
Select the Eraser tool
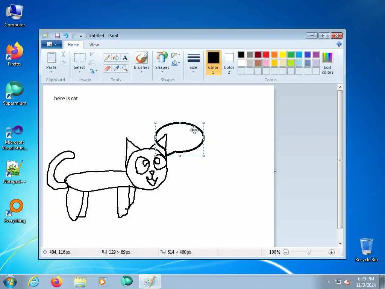107,68
